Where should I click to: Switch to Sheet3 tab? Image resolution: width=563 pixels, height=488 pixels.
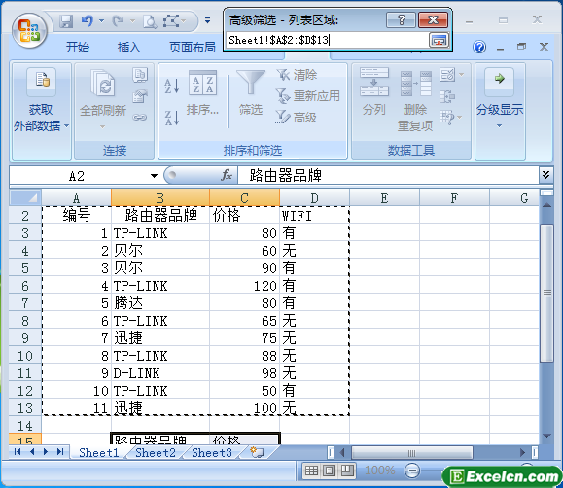(x=212, y=453)
